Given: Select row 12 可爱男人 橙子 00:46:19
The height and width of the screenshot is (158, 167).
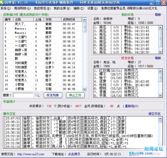Looking at the screenshot, I should 43,71.
